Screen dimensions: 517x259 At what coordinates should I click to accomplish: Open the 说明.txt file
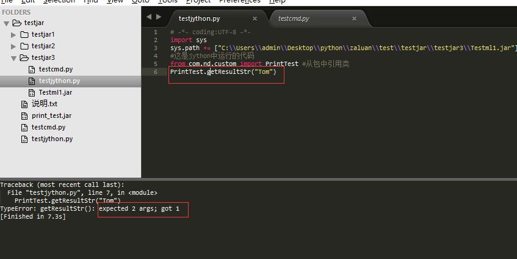click(45, 104)
